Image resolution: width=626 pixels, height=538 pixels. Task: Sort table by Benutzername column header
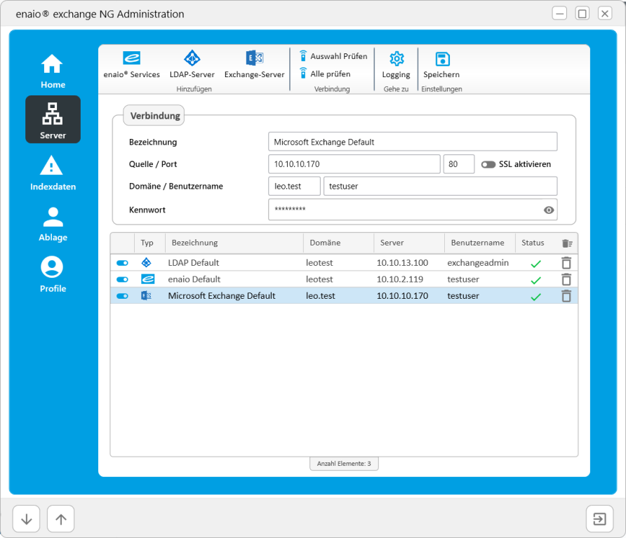pos(480,243)
